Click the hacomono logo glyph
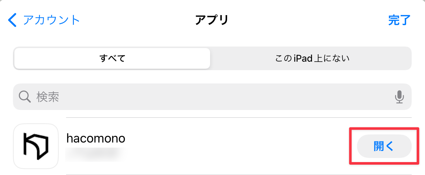The image size is (425, 175). 36,147
